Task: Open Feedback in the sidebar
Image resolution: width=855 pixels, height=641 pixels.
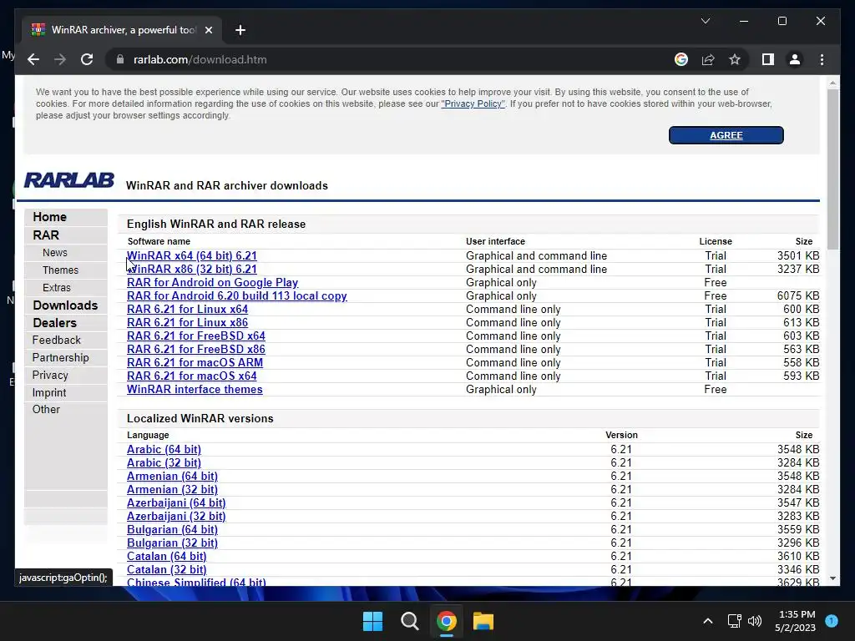Action: tap(57, 341)
